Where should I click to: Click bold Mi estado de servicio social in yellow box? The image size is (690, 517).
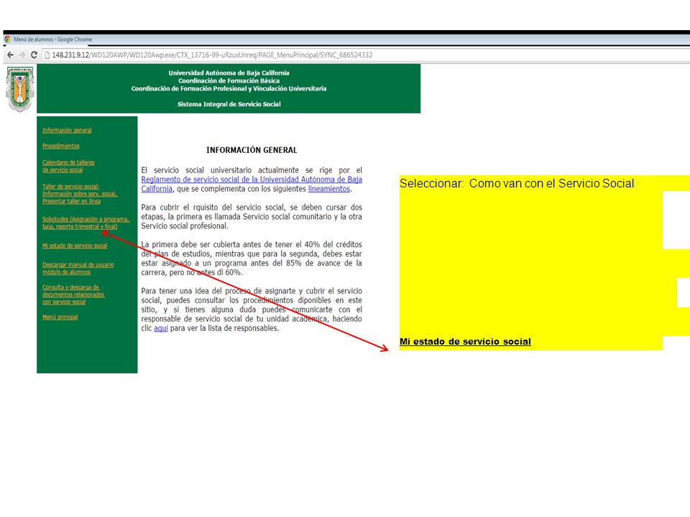tap(465, 342)
